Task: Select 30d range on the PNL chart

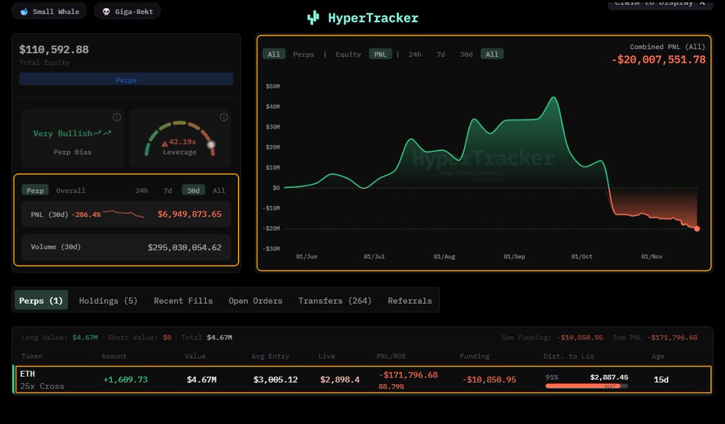Action: coord(466,54)
